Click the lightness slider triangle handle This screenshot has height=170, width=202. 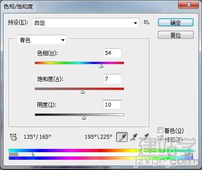pyautogui.click(x=84, y=118)
